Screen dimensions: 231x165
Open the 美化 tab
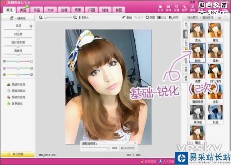point(10,10)
